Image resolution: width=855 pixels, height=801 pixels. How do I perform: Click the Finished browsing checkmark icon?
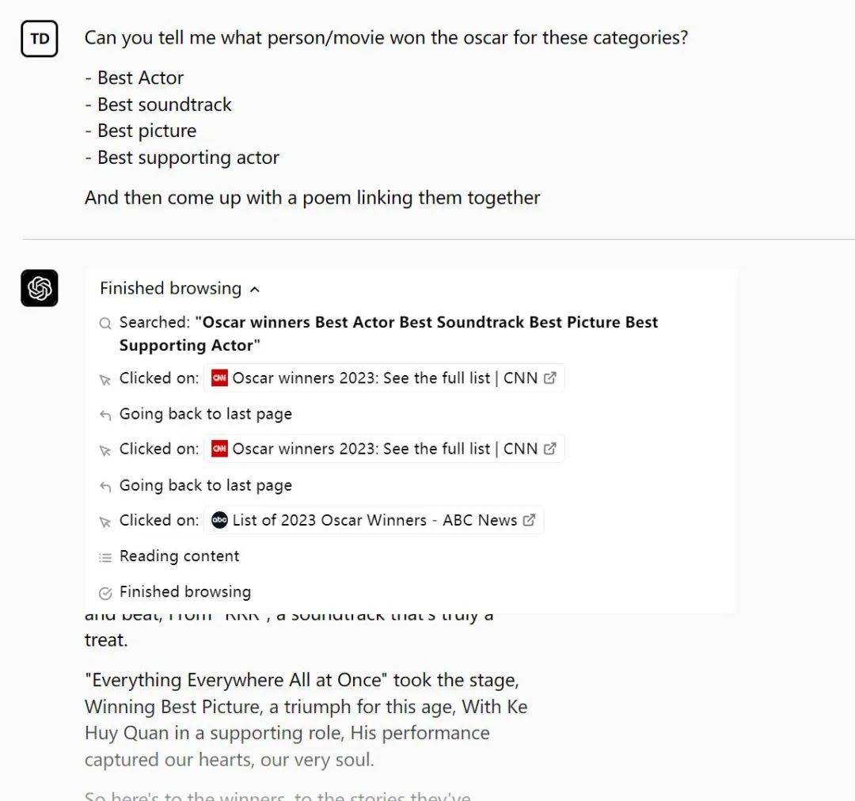click(x=105, y=594)
